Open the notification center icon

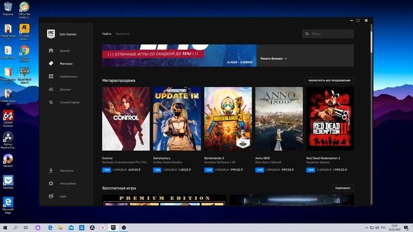(x=406, y=227)
